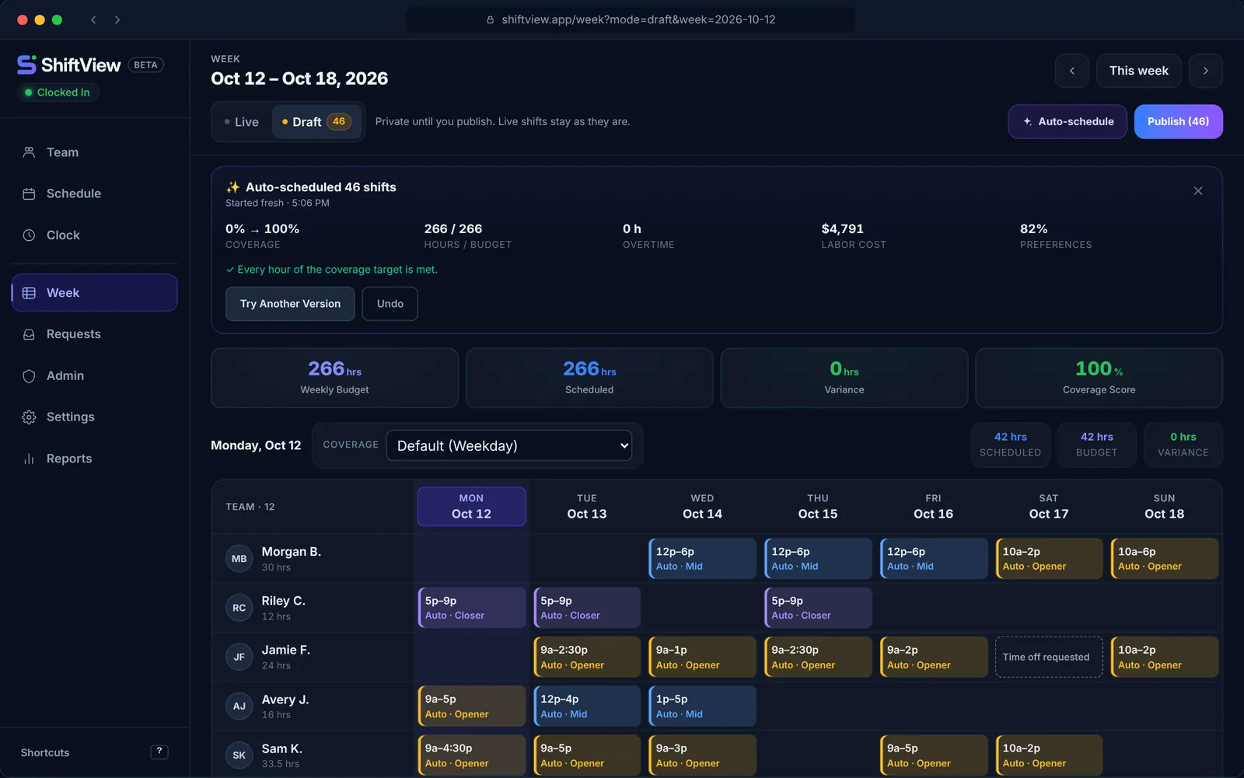Select the Sat Oct 17 column header

click(x=1049, y=507)
